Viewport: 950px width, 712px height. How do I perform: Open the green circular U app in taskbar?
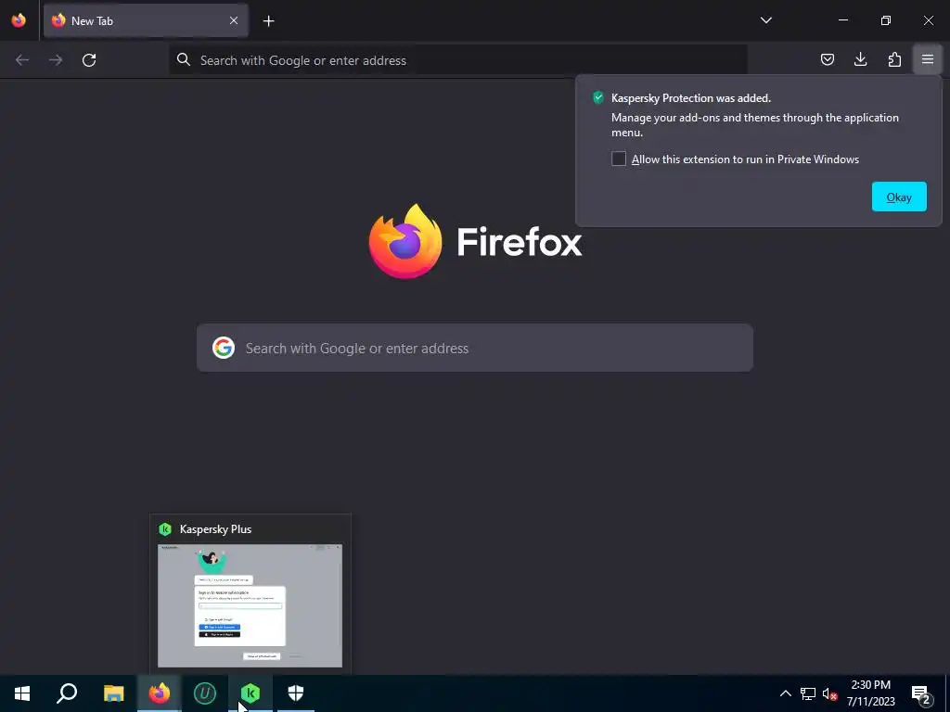[x=205, y=693]
